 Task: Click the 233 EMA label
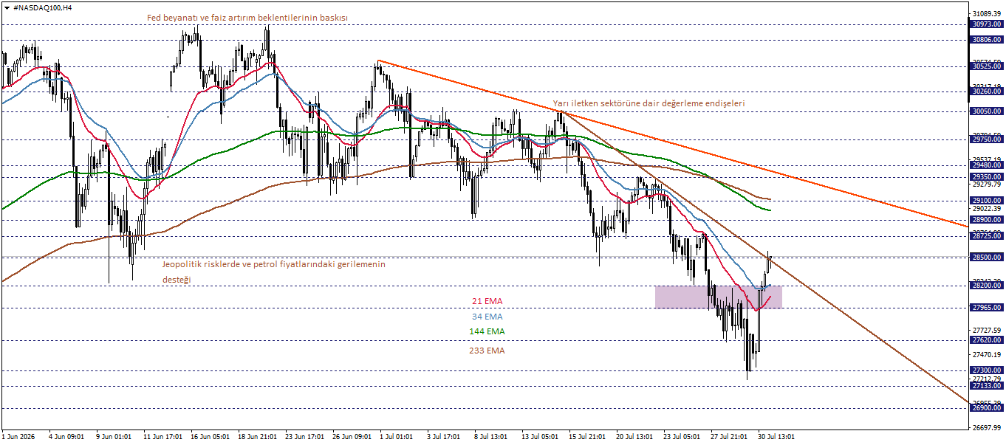click(x=487, y=351)
